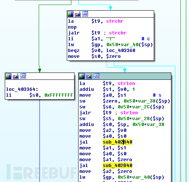The height and width of the screenshot is (182, 189).
Task: Click move $a1, $s1 instruction
Action: pos(103,148)
